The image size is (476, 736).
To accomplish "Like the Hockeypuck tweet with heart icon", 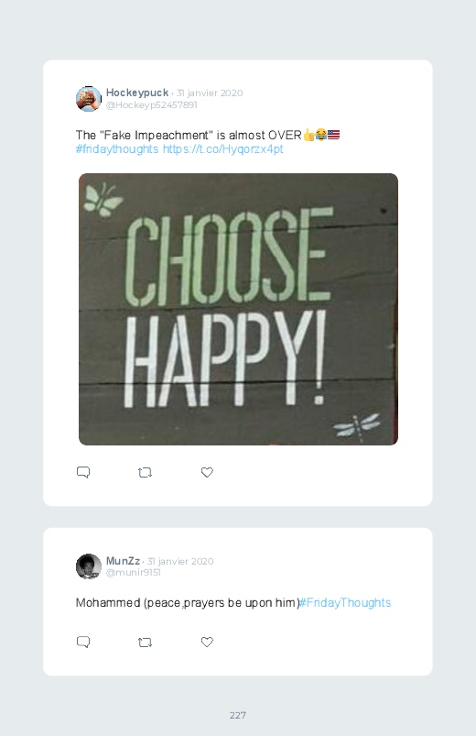I will (207, 472).
